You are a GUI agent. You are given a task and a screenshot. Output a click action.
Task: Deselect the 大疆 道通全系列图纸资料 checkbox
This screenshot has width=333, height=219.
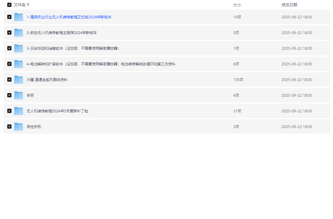9,80
